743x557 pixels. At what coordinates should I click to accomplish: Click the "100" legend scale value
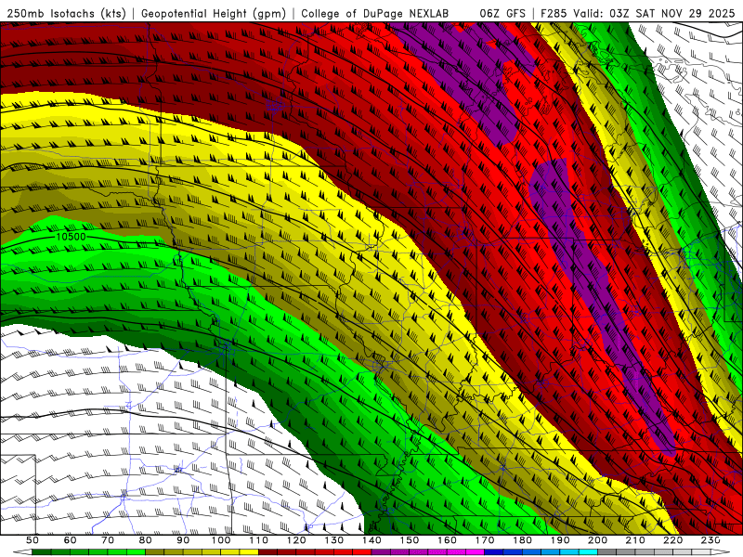pos(221,540)
